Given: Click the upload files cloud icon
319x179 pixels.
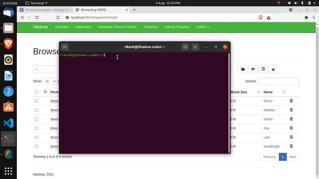Looking at the screenshot, I should 253,69.
